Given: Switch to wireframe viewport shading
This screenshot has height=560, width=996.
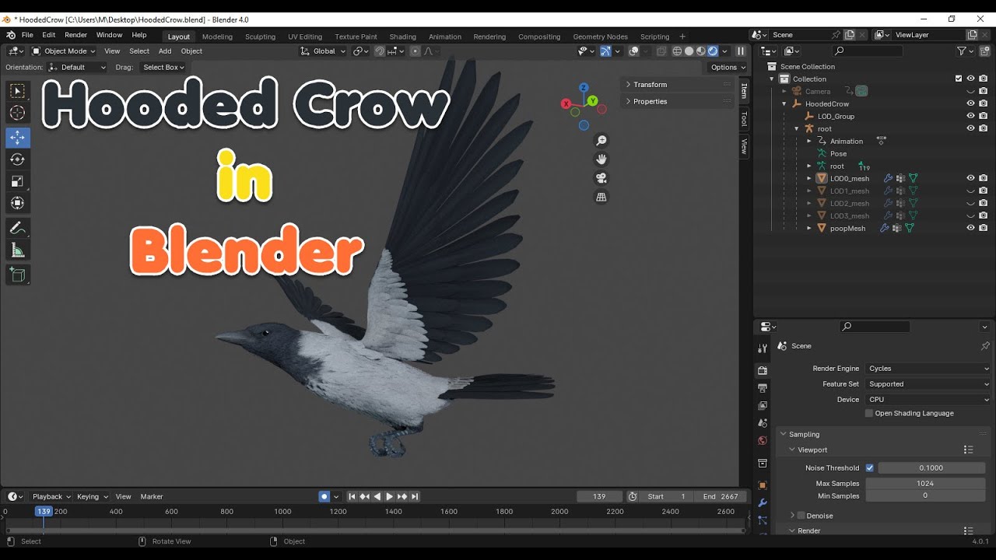Looking at the screenshot, I should pyautogui.click(x=677, y=51).
